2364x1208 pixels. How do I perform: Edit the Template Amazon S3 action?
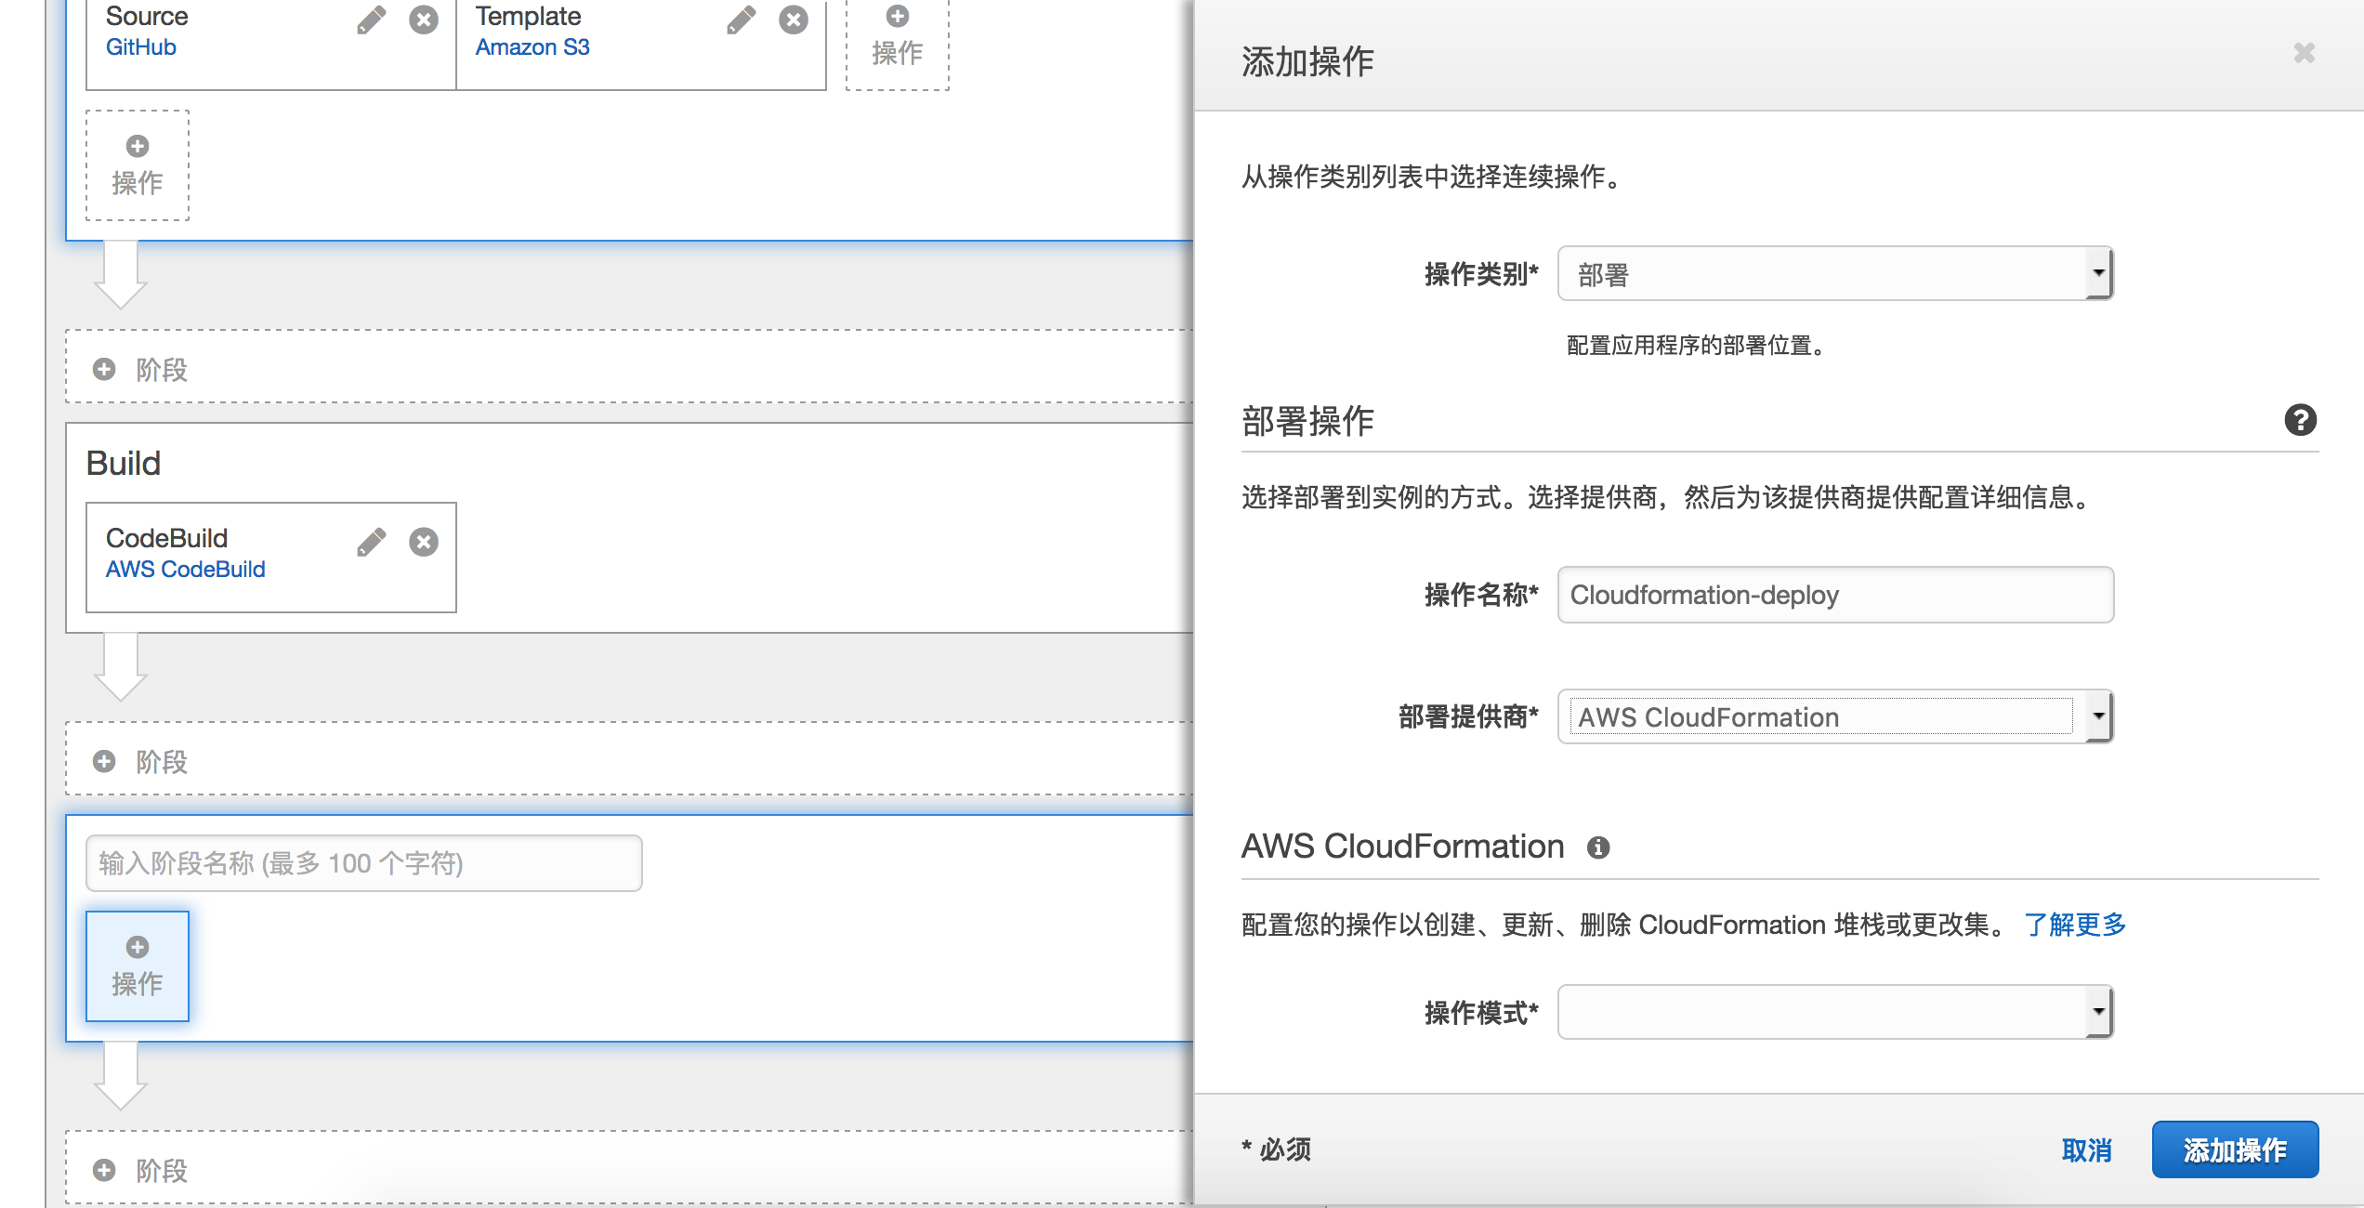[x=741, y=20]
